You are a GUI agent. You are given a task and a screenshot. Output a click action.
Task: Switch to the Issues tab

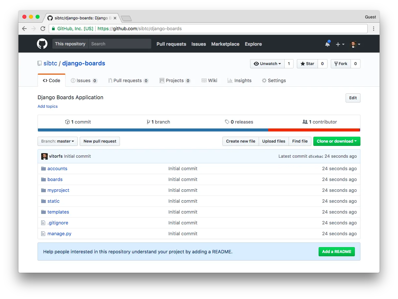point(84,80)
